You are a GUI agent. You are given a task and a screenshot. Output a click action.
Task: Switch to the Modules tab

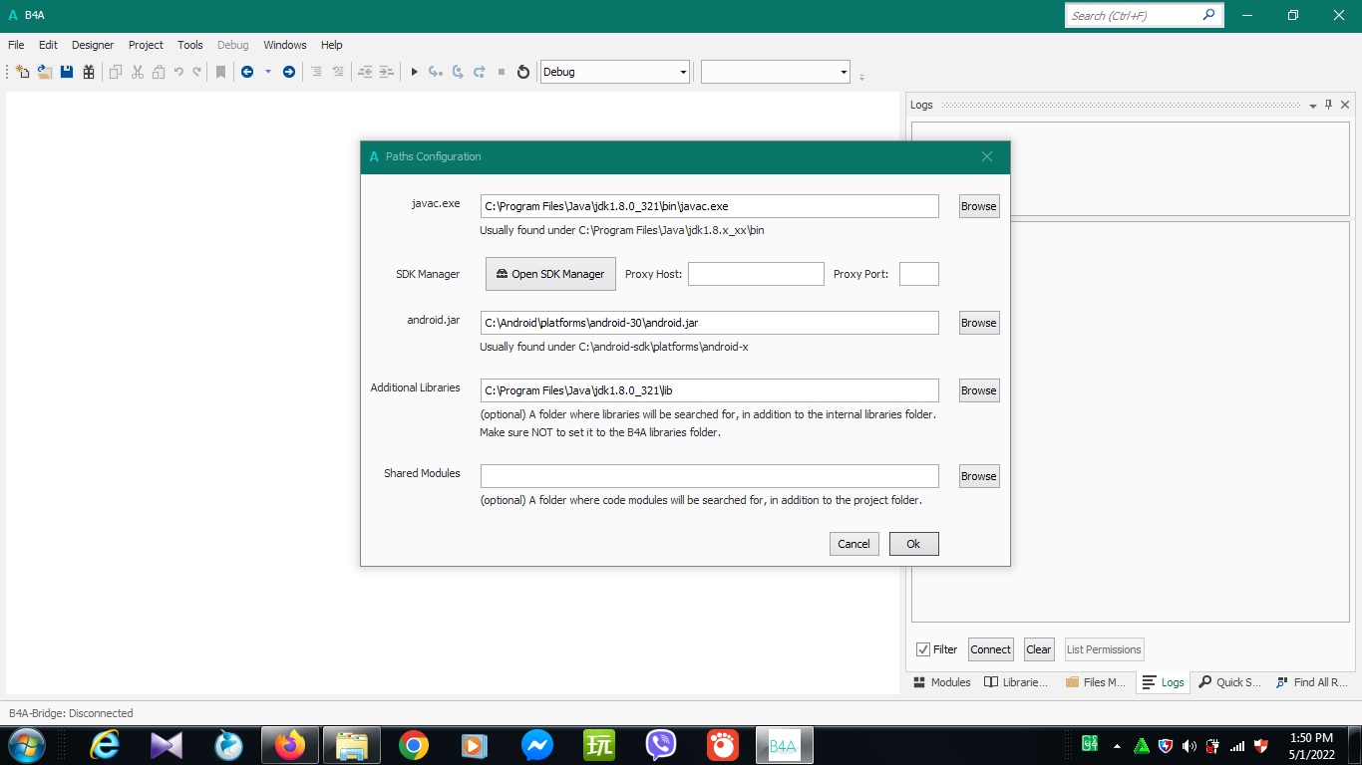point(941,682)
